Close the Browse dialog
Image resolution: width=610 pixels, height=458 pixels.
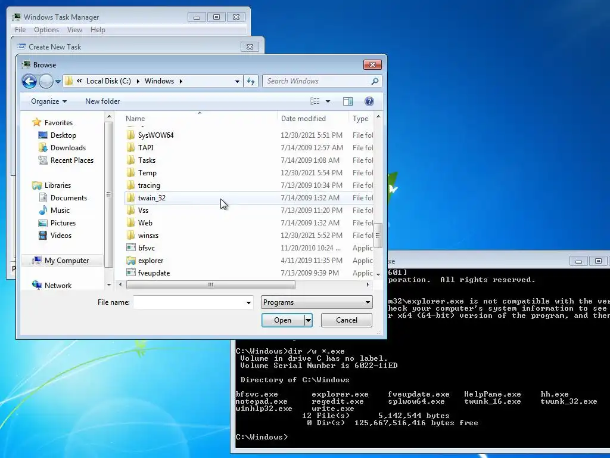click(x=372, y=64)
